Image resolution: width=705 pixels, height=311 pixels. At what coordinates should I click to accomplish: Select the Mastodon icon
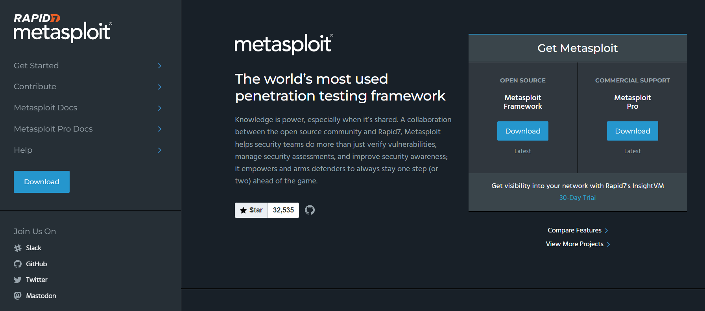click(x=18, y=295)
